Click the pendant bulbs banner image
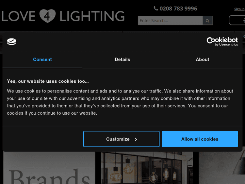This screenshot has height=184, width=245. click(x=147, y=168)
